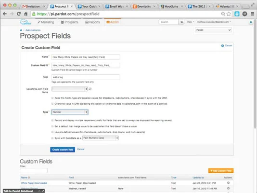Open the Chrome hamburger menu icon
The width and height of the screenshot is (257, 193).
click(252, 14)
